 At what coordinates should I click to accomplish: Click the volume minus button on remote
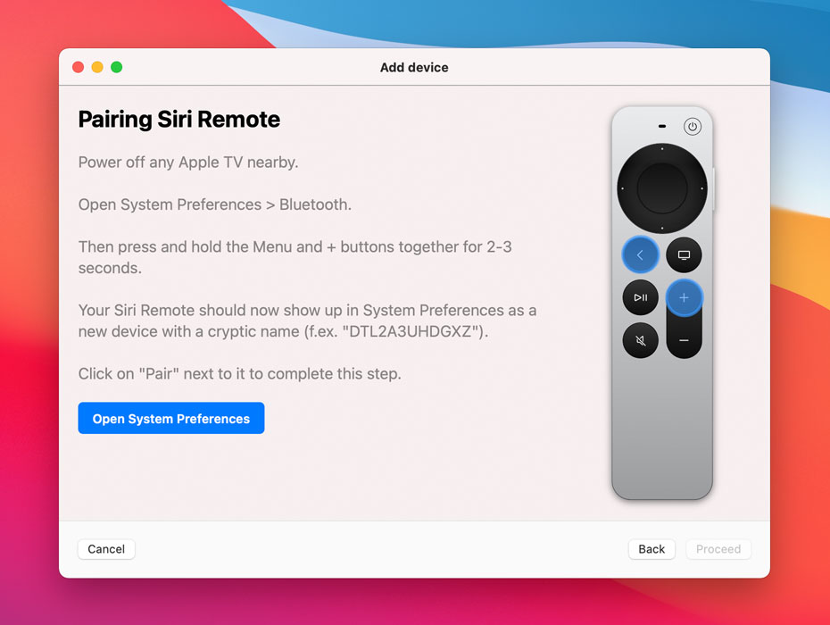(684, 340)
